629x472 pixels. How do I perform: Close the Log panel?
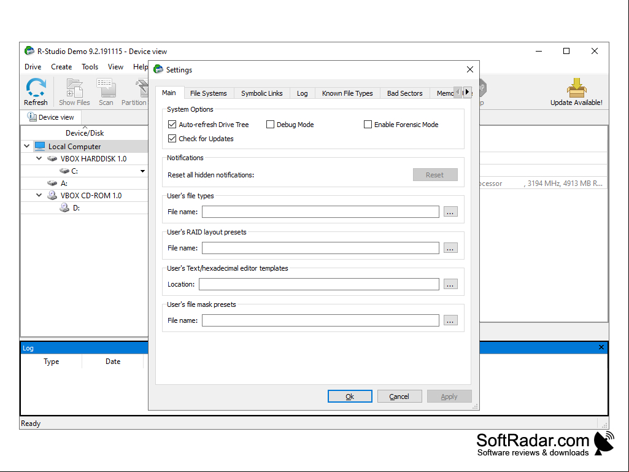[601, 347]
